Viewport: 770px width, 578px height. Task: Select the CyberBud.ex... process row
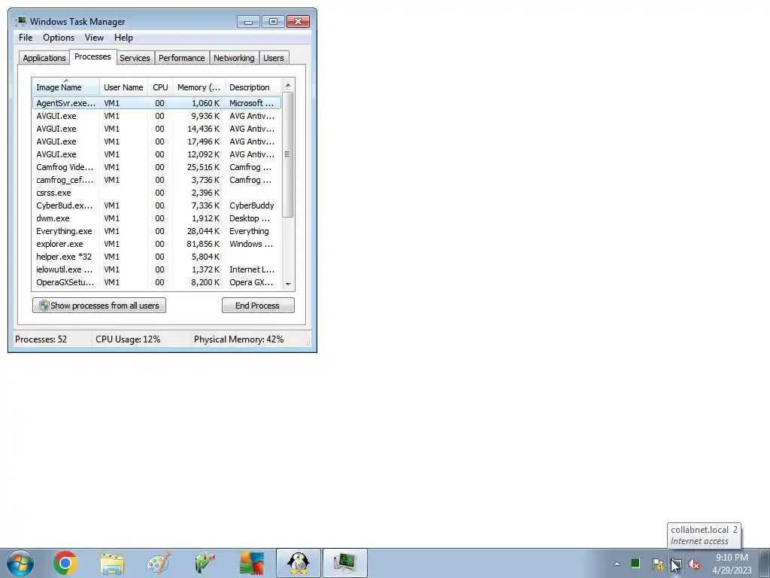(x=156, y=205)
